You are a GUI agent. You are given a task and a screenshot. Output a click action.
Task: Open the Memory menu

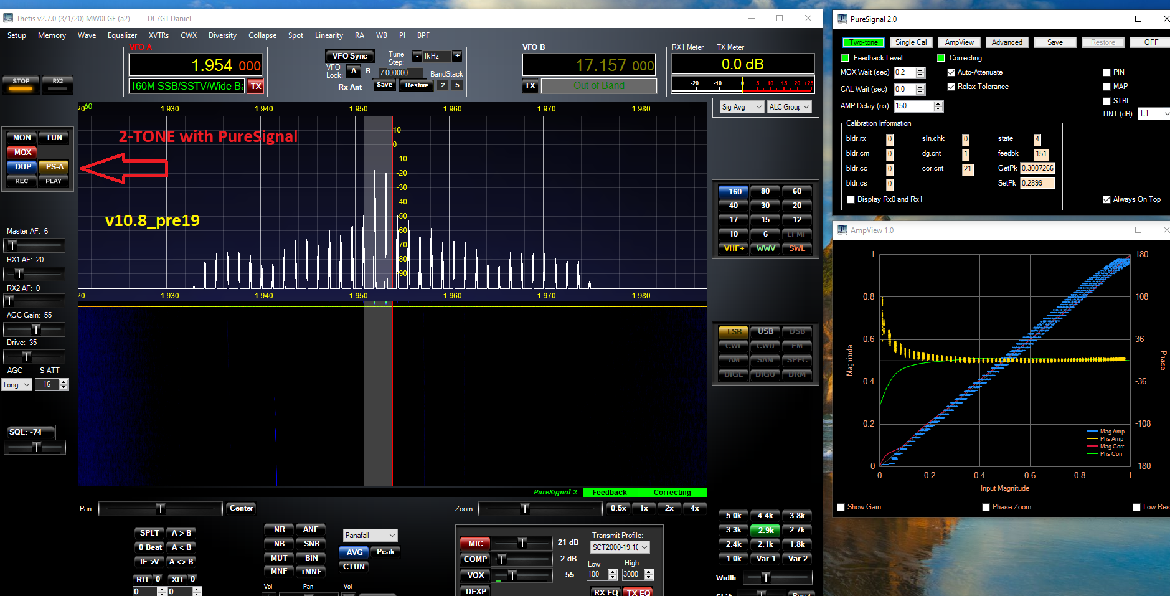click(x=52, y=35)
